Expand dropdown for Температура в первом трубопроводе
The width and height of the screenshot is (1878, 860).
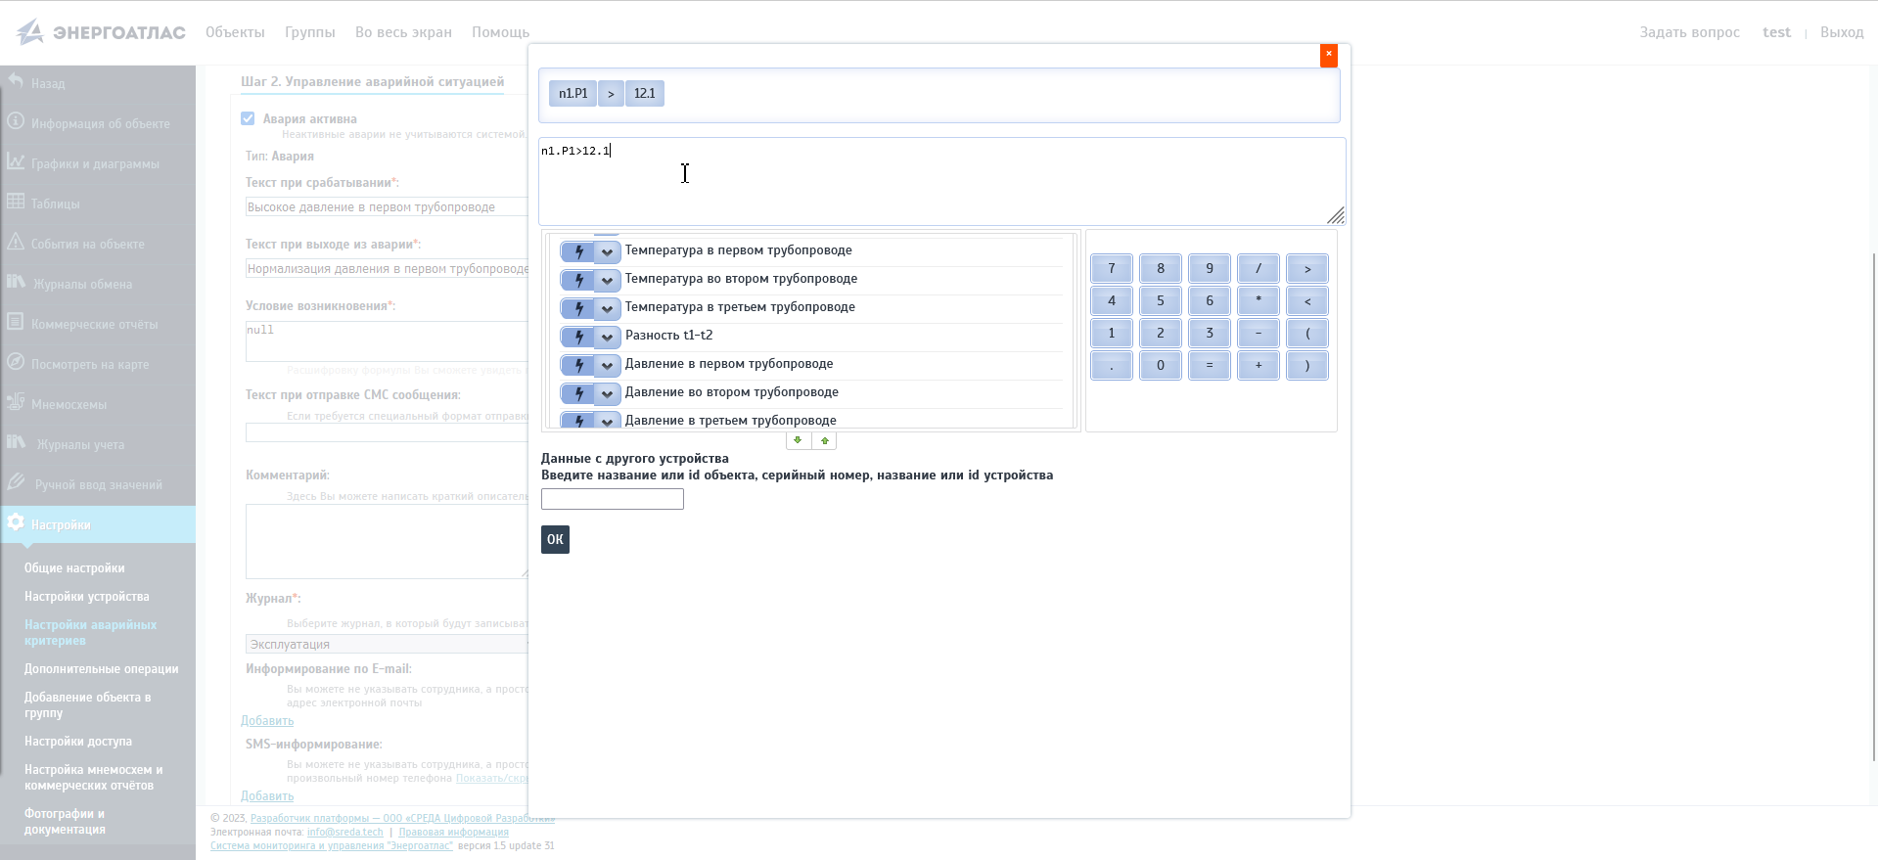[x=608, y=251]
